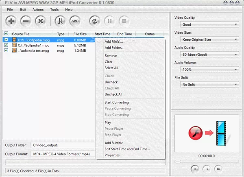Click the Stop Converting toolbar icon
This screenshot has width=244, height=177.
click(124, 21)
